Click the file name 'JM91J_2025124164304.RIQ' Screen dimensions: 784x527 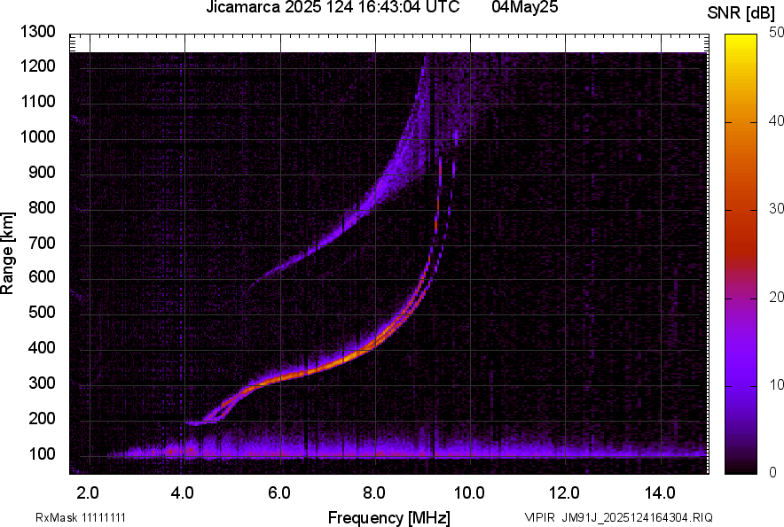(x=637, y=517)
